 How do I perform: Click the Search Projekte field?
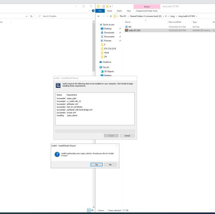[x=64, y=16]
